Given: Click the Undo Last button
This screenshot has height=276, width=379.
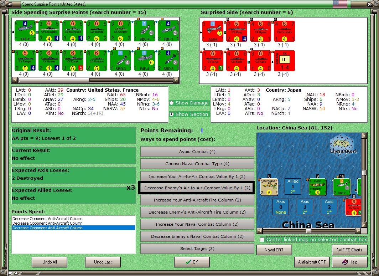Looking at the screenshot, I should [103, 262].
